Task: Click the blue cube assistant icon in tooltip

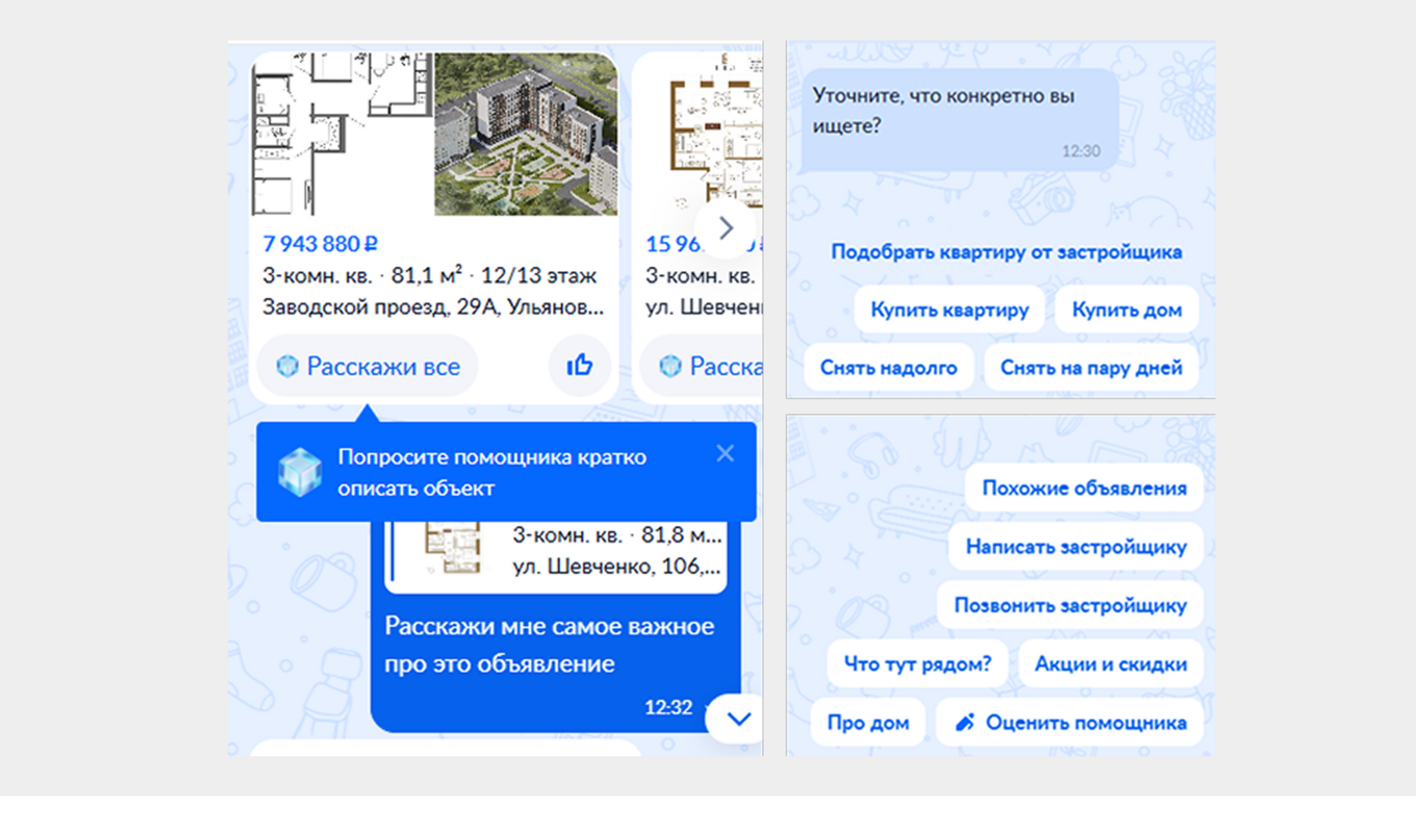Action: [x=300, y=472]
